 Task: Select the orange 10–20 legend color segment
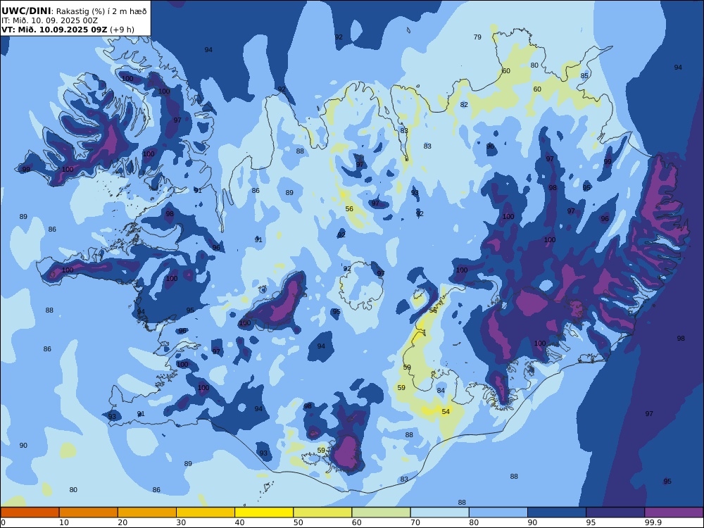(x=89, y=513)
